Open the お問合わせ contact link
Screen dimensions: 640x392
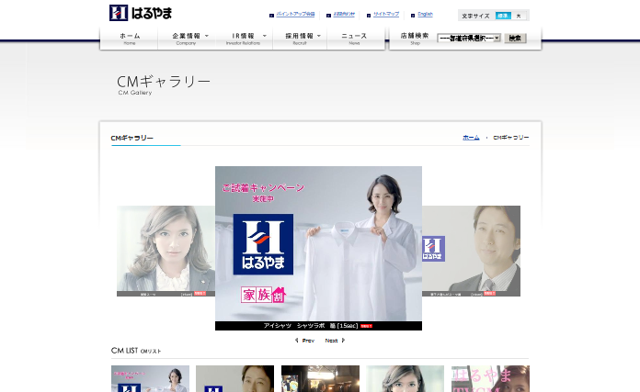click(344, 14)
